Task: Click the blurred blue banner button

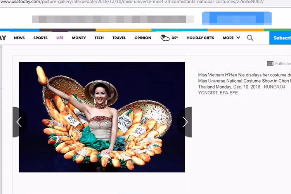Action: (x=237, y=19)
